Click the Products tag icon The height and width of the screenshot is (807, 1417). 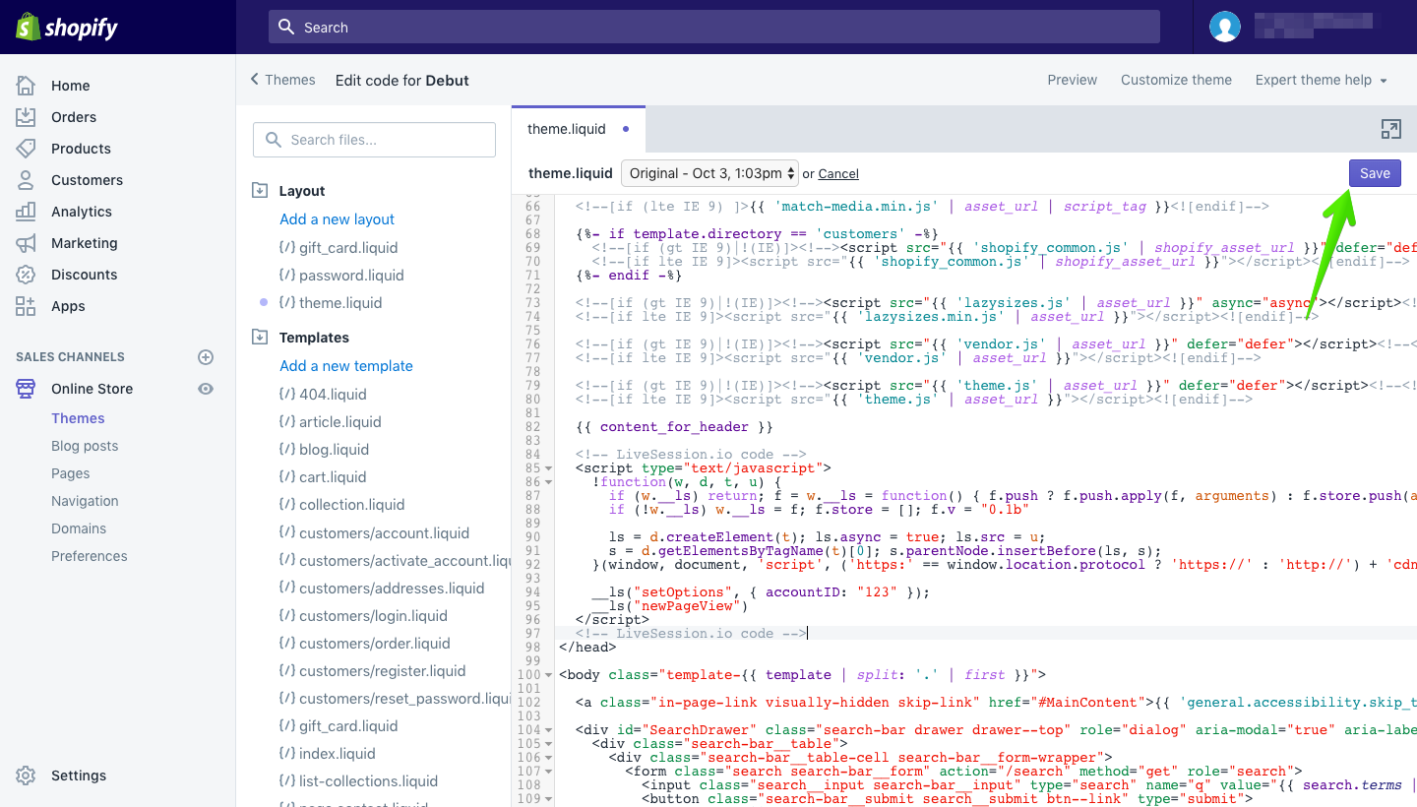coord(26,149)
